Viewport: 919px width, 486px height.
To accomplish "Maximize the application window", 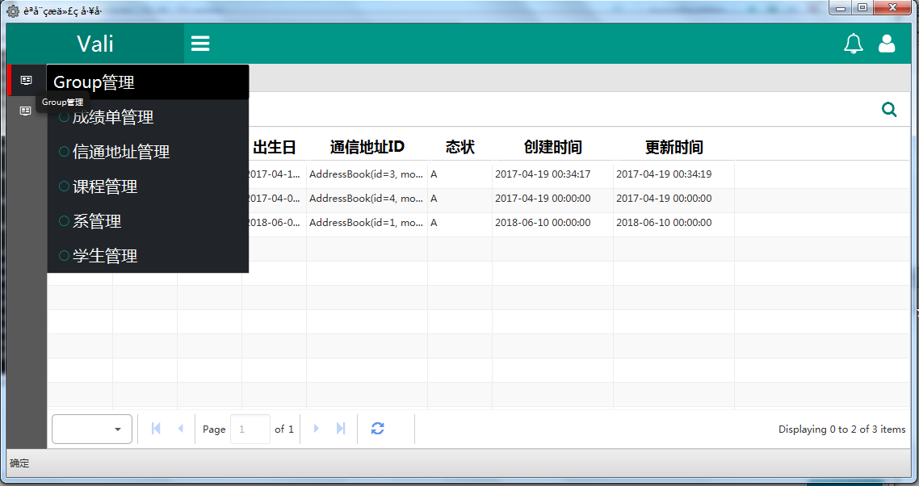I will click(862, 8).
